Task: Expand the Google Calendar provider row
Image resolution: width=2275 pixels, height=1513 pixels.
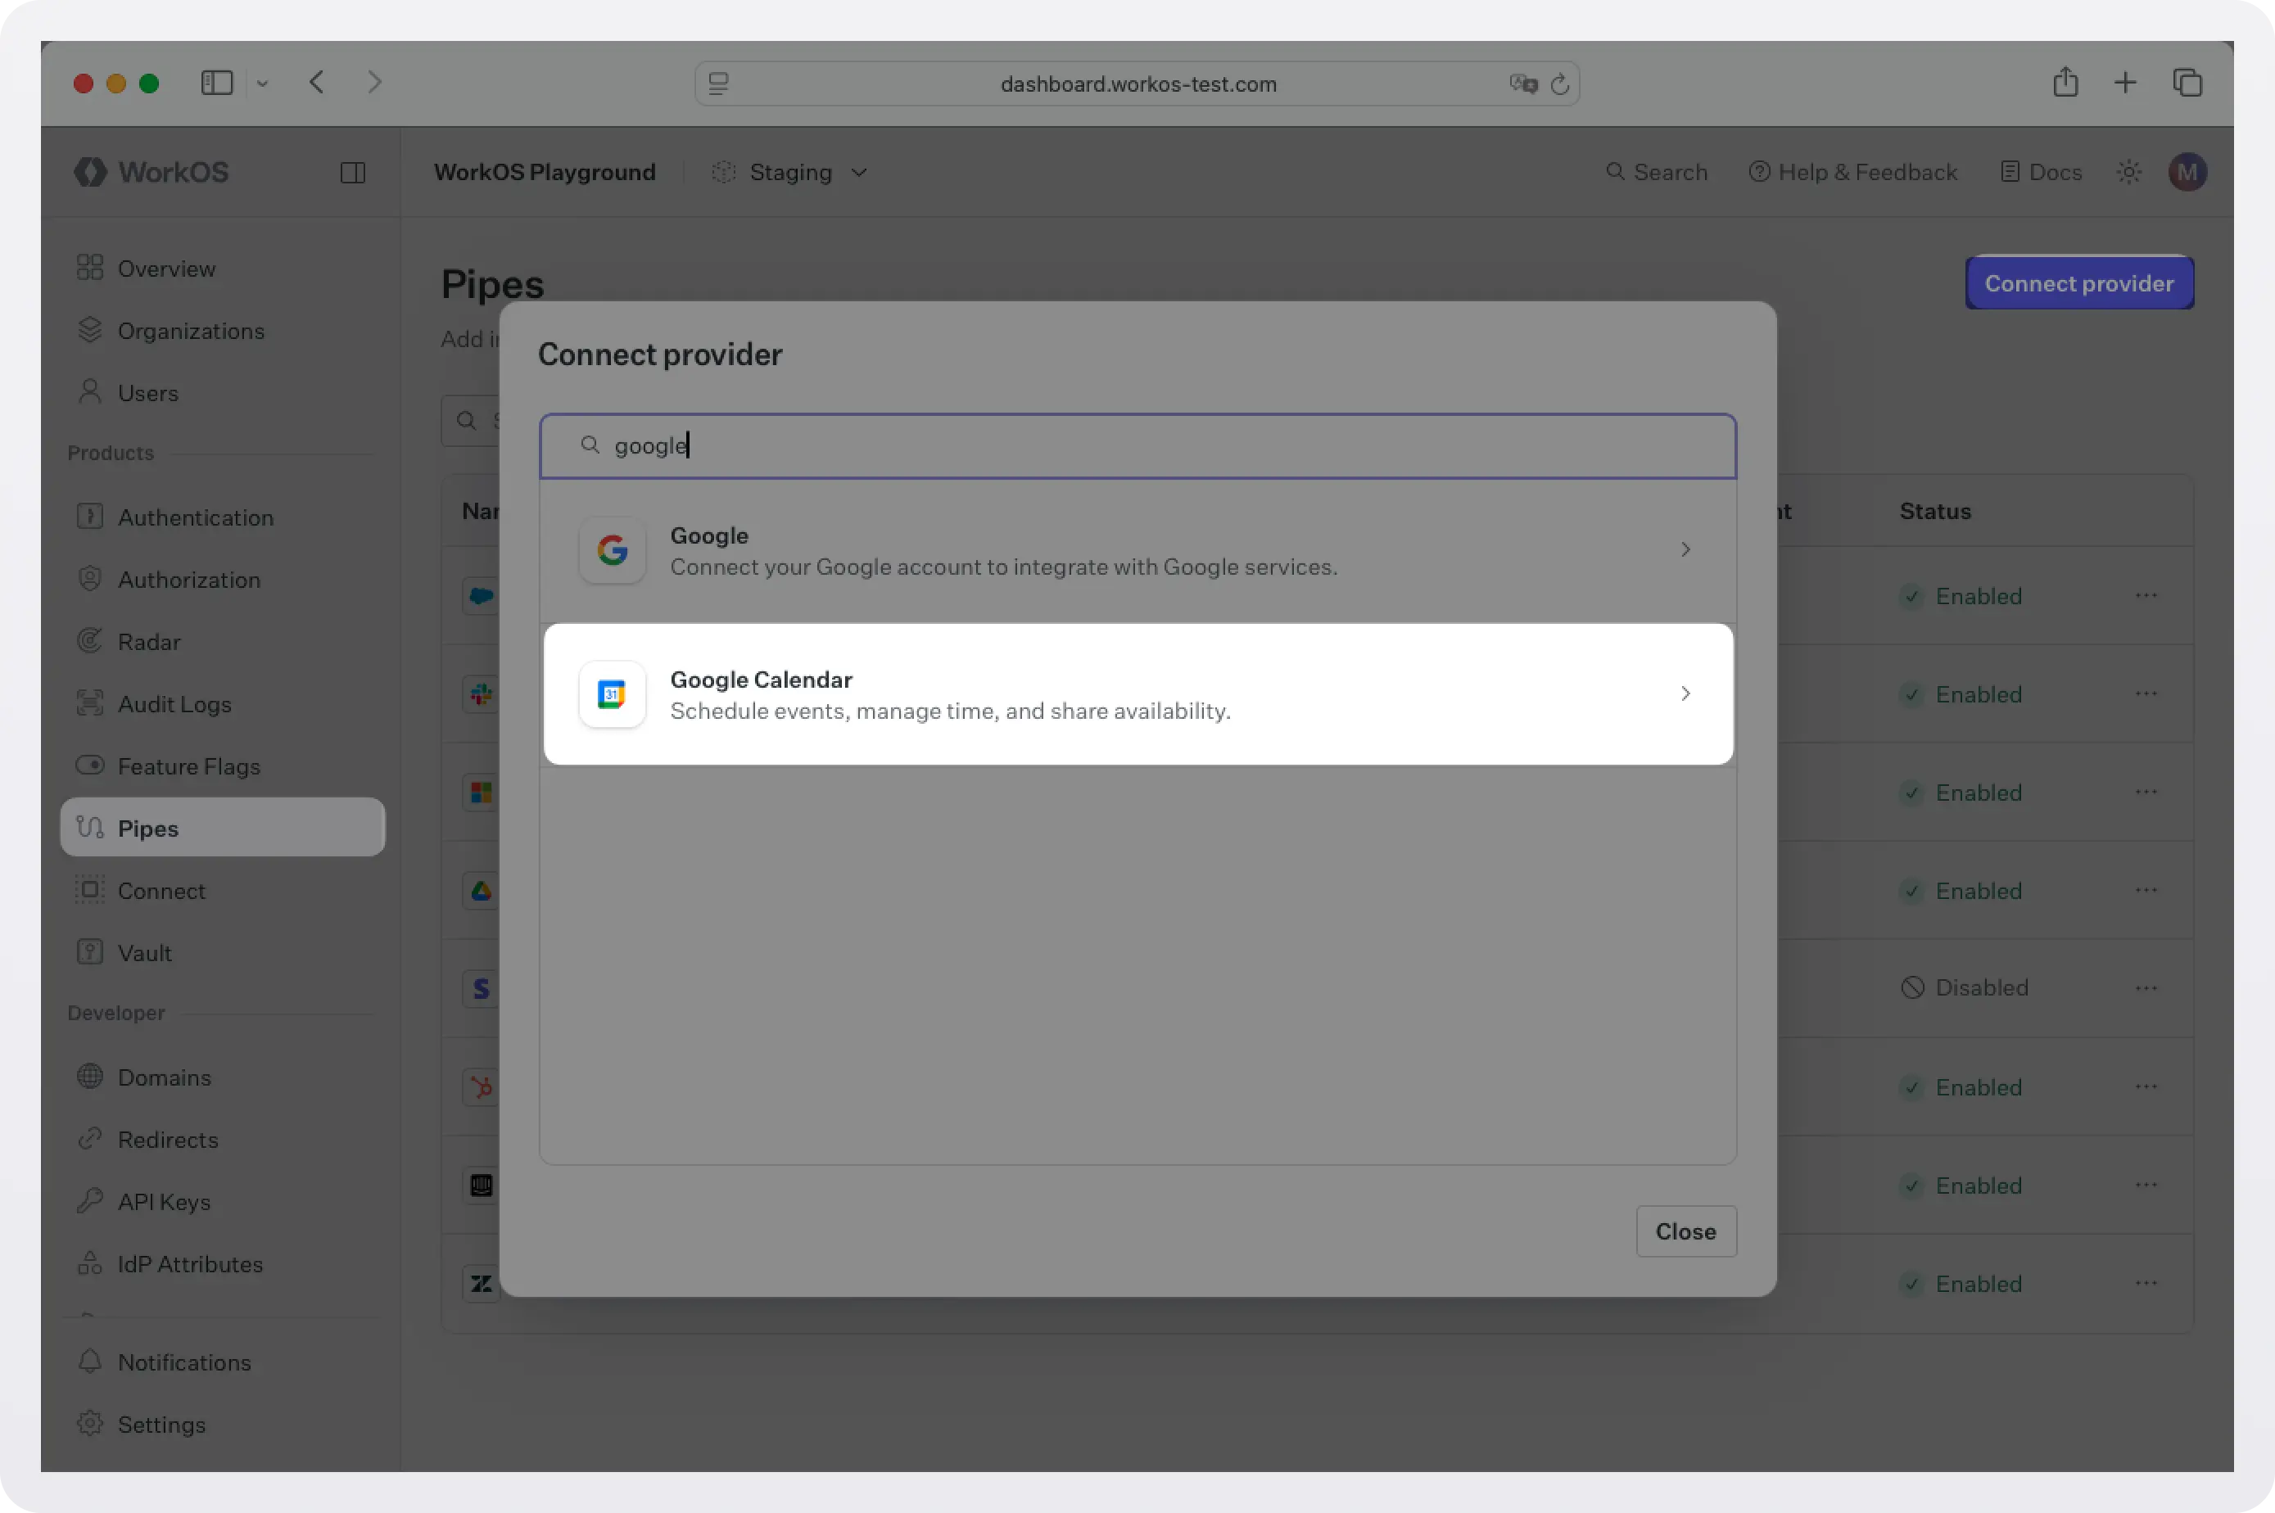Action: (x=1685, y=693)
